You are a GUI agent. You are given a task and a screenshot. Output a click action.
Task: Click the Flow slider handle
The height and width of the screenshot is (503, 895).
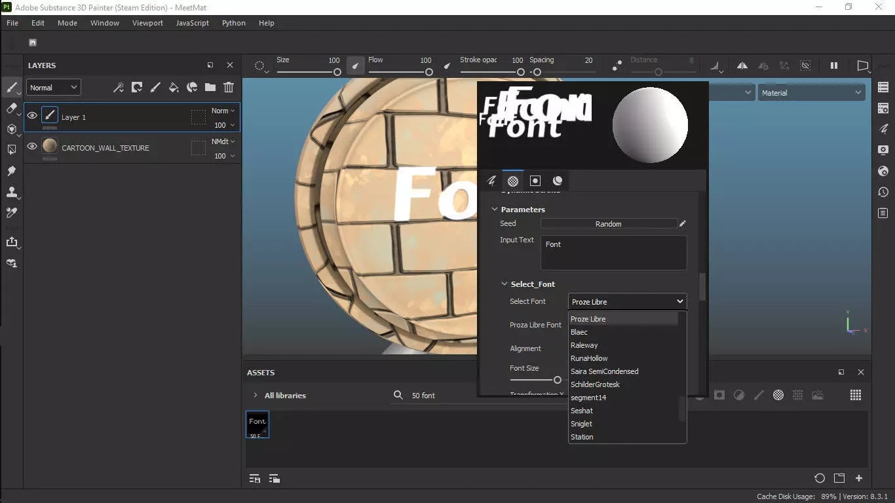click(x=428, y=72)
